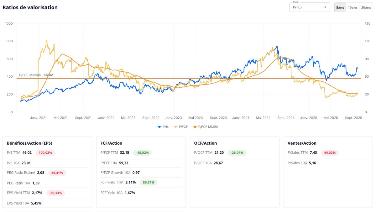Toggle the P/FCF series in legend
This screenshot has width=376, height=212.
(x=181, y=127)
